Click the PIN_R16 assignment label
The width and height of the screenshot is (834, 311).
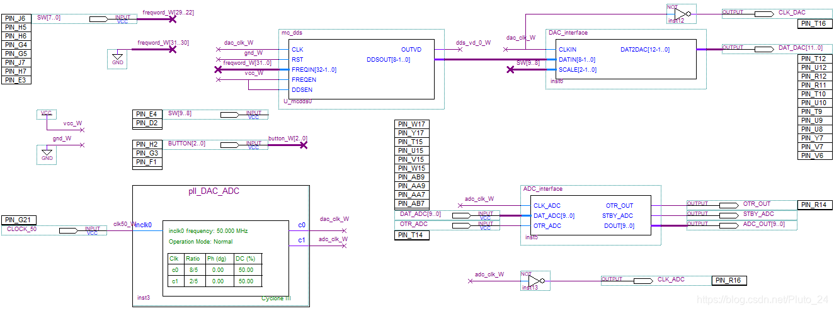[x=730, y=280]
